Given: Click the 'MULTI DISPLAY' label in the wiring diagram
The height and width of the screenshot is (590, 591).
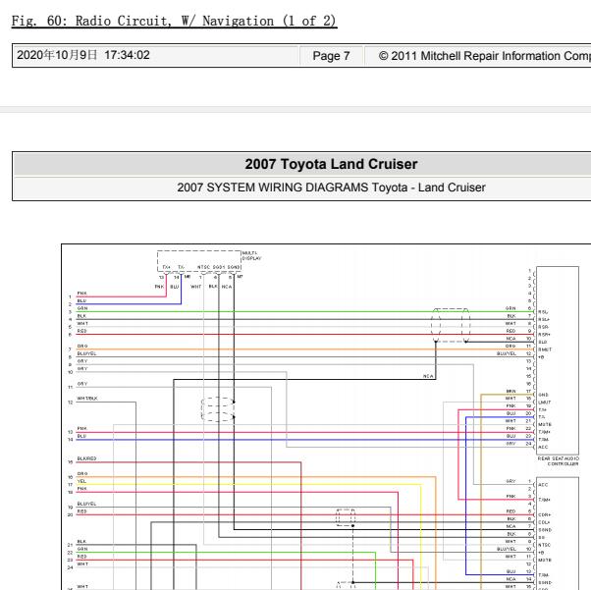Looking at the screenshot, I should point(251,255).
